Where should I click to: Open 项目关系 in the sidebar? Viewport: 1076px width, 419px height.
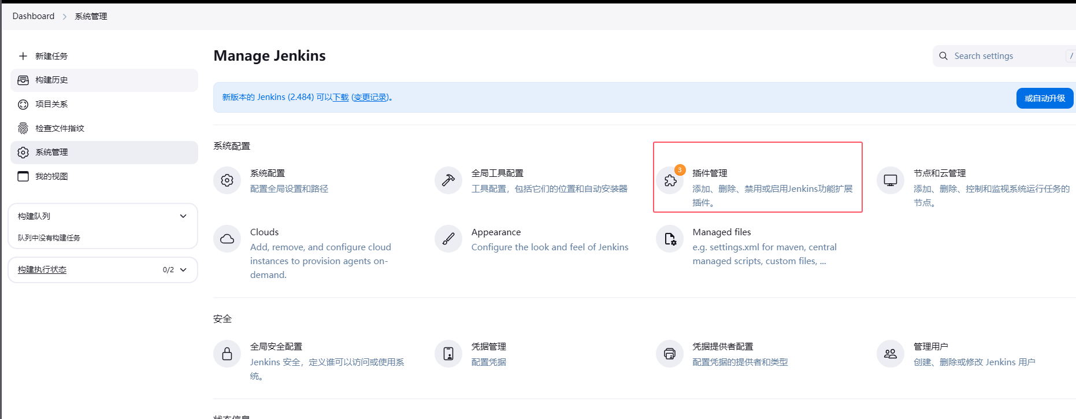coord(104,105)
